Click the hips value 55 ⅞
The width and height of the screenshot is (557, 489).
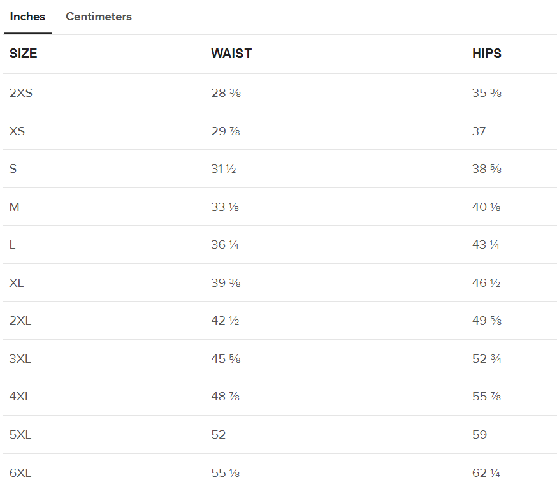click(486, 397)
